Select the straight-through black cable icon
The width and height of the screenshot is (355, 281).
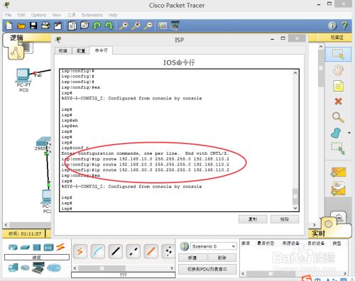coord(116,251)
